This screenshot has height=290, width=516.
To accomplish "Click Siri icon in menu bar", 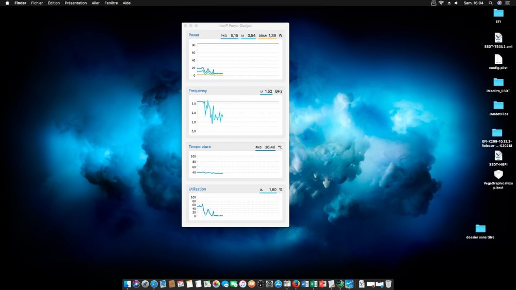I will tap(499, 3).
